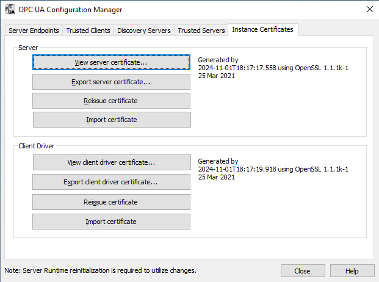Open Help from the bottom button
This screenshot has width=379, height=282.
point(352,271)
